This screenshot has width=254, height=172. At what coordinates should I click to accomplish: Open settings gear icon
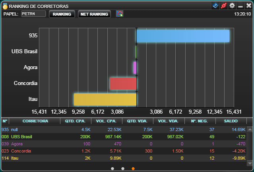pos(232,6)
